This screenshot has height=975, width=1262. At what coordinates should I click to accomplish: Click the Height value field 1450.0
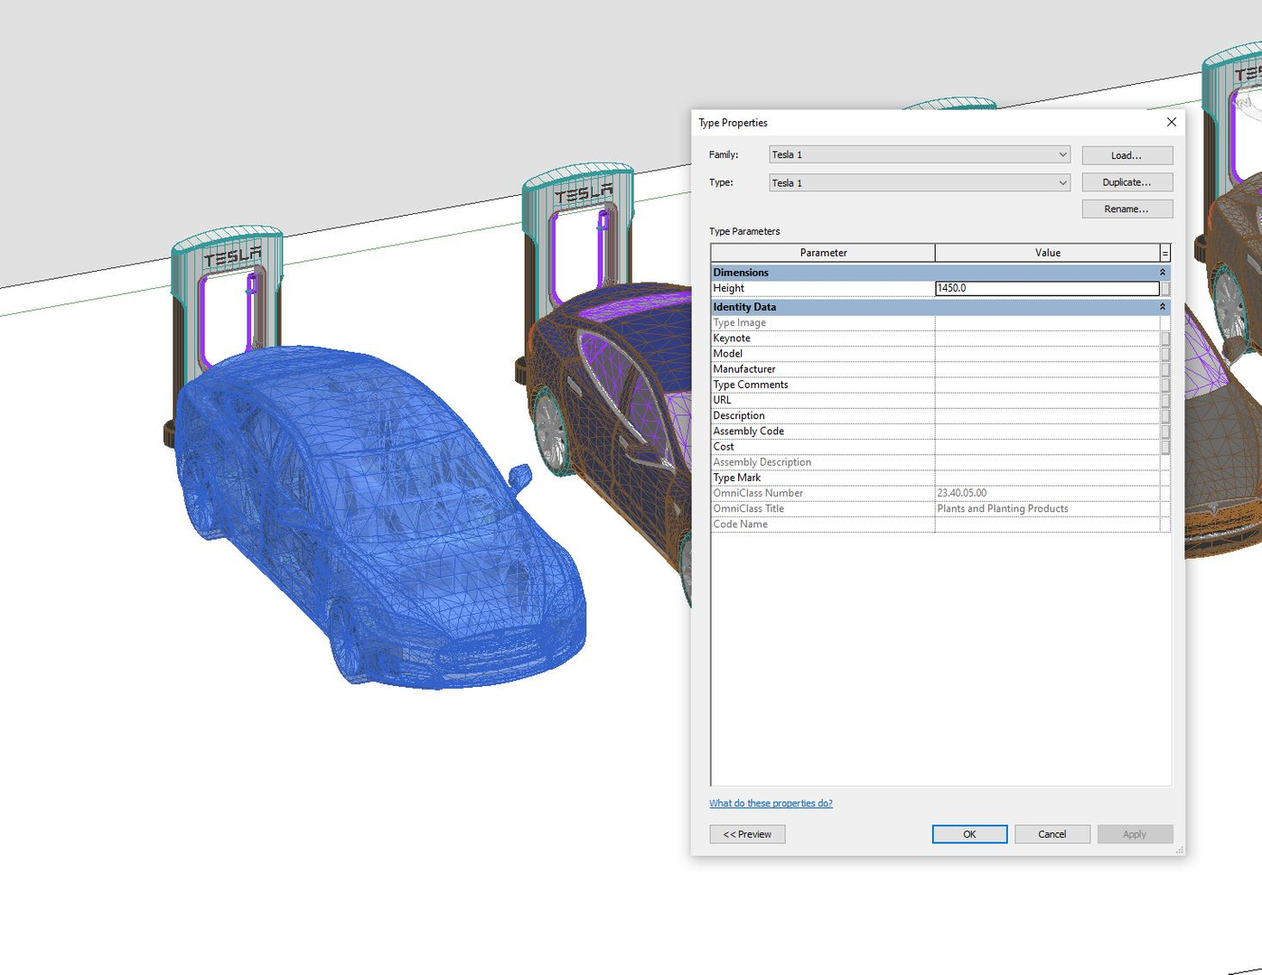tap(1047, 289)
